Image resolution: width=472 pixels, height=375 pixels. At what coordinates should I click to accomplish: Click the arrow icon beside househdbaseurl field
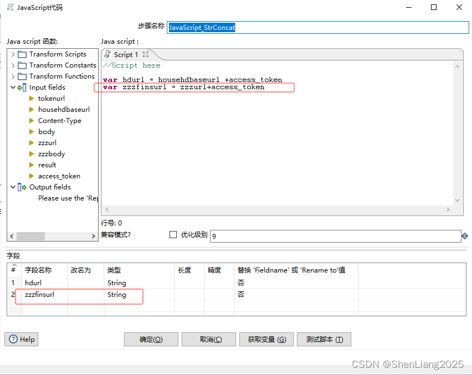click(x=32, y=109)
